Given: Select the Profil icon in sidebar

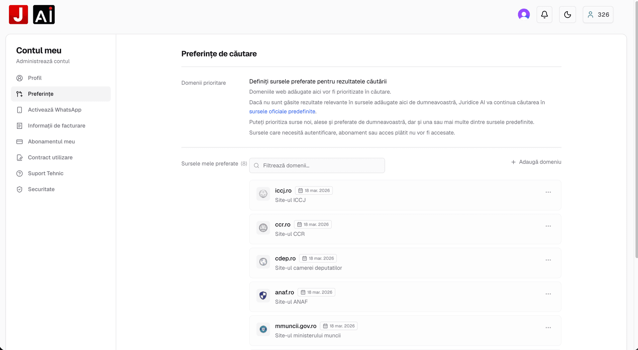Looking at the screenshot, I should 20,78.
